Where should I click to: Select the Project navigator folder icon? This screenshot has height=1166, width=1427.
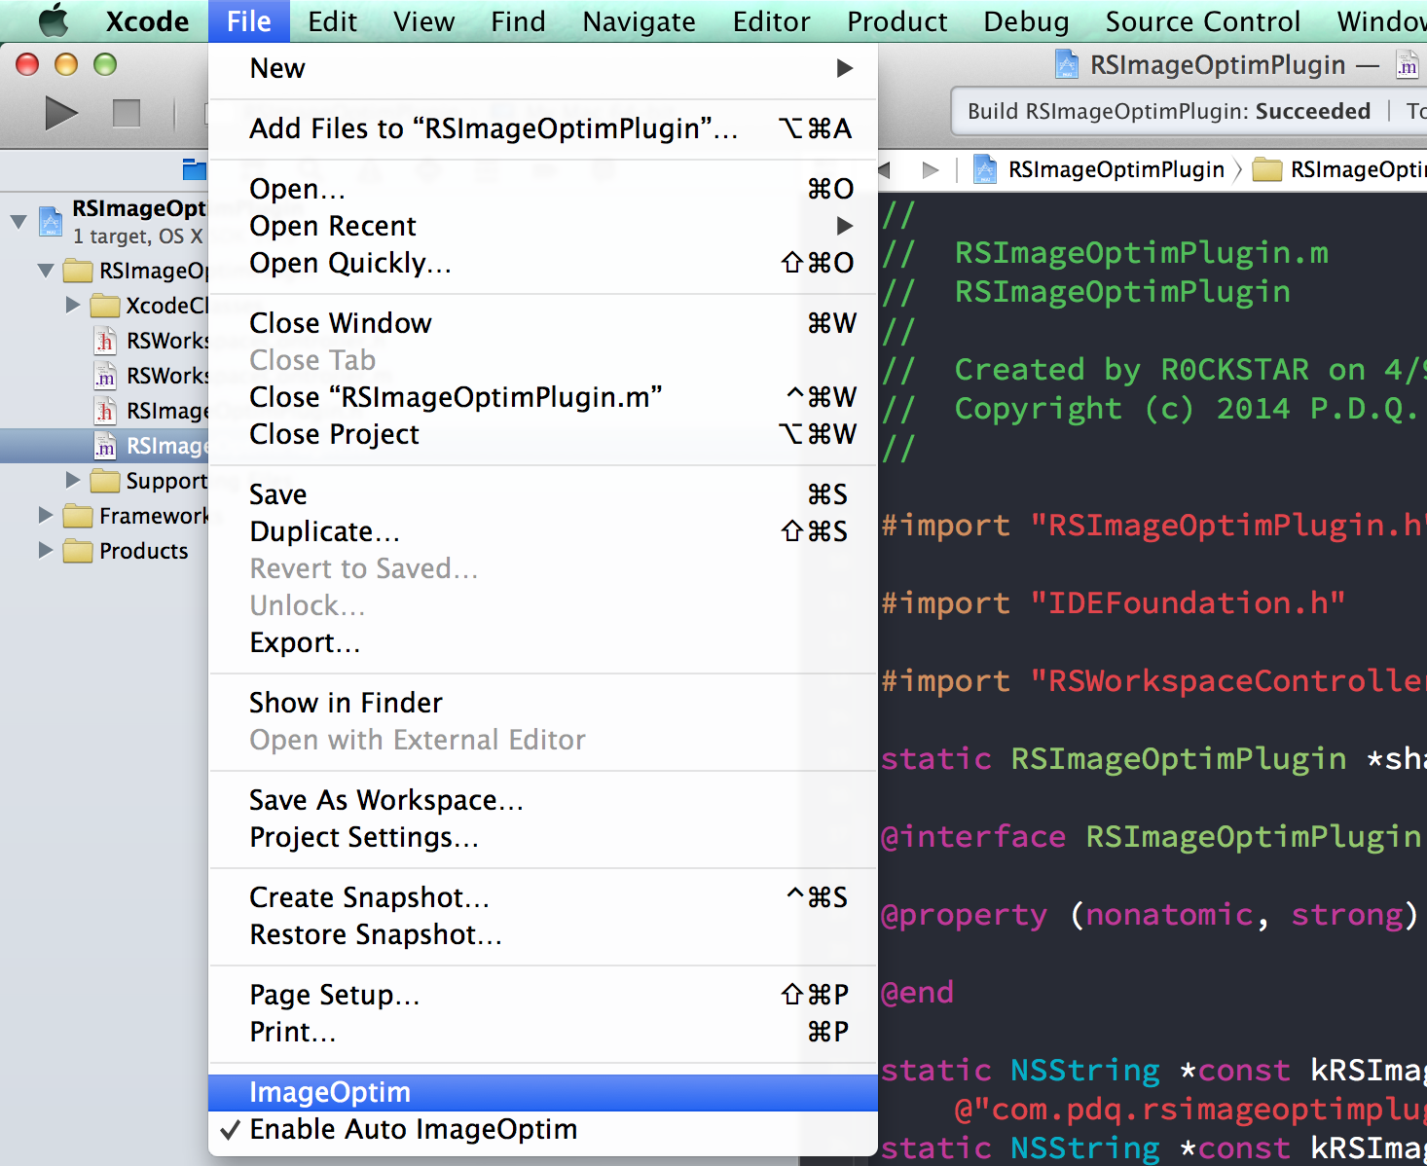click(195, 170)
